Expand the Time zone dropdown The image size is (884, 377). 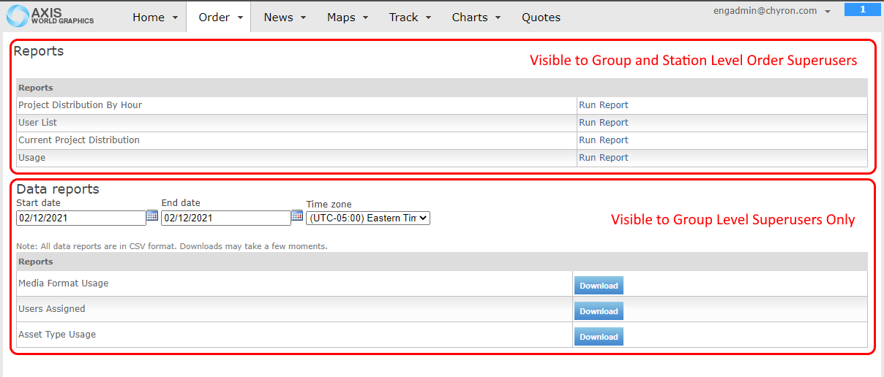point(368,218)
